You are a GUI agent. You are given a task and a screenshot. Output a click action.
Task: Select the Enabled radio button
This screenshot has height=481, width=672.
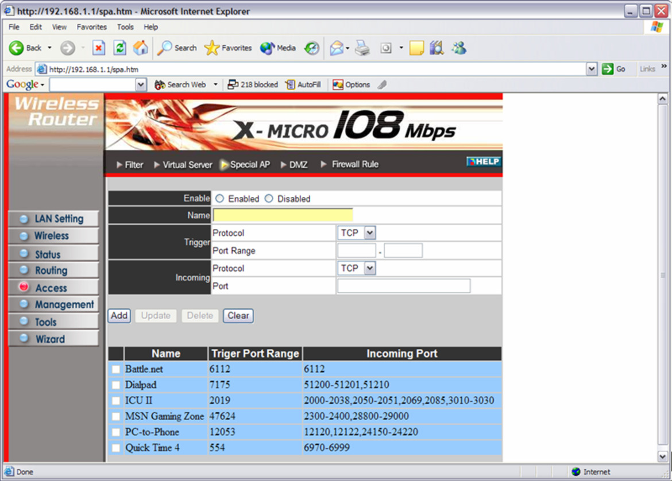[x=220, y=198]
